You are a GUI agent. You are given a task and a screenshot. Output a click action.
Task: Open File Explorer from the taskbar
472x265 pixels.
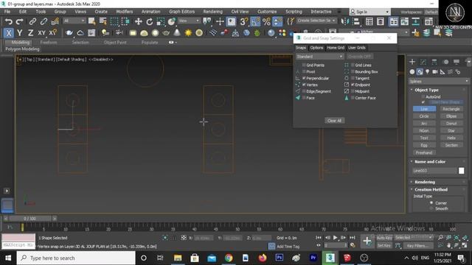(178, 258)
